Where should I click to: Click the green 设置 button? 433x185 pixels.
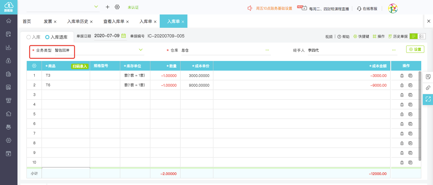pyautogui.click(x=415, y=49)
